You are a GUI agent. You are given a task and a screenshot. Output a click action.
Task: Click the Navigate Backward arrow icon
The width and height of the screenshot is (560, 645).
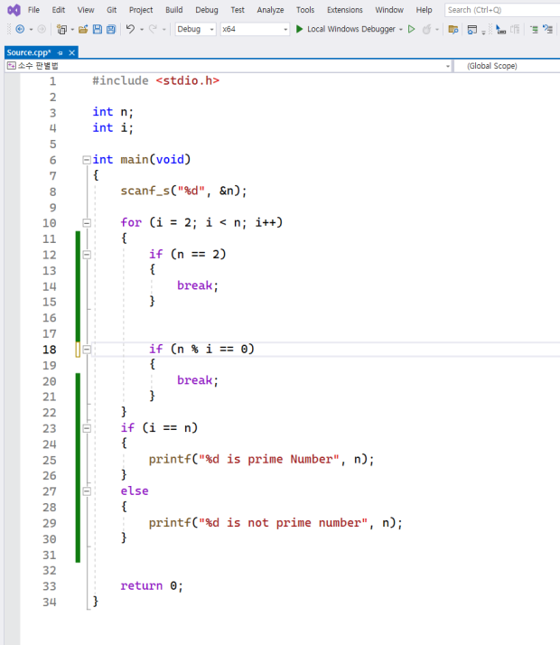tap(20, 29)
